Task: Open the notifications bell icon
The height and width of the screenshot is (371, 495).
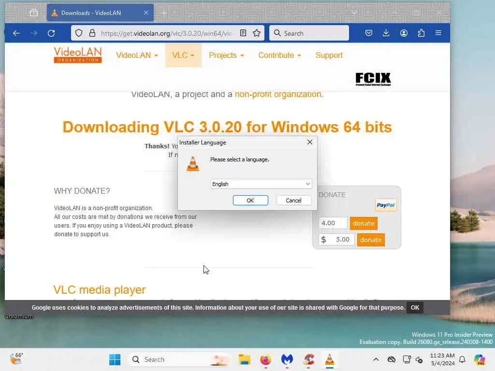Action: 462,359
